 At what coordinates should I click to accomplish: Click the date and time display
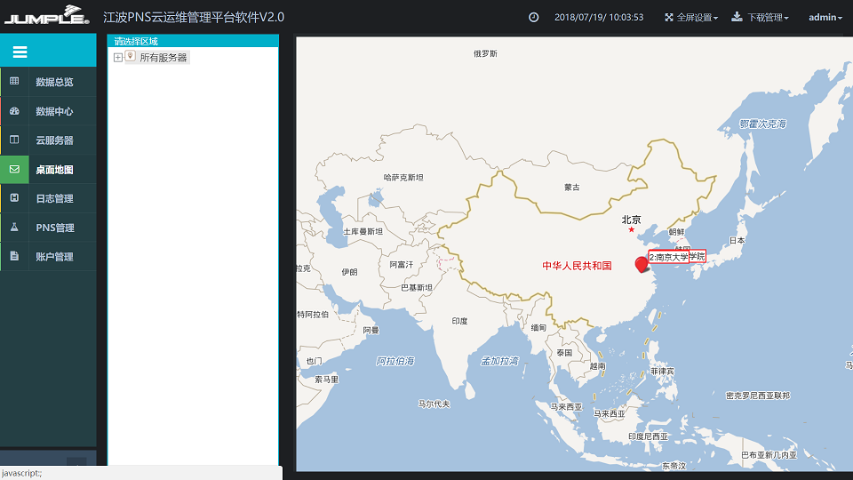coord(598,17)
